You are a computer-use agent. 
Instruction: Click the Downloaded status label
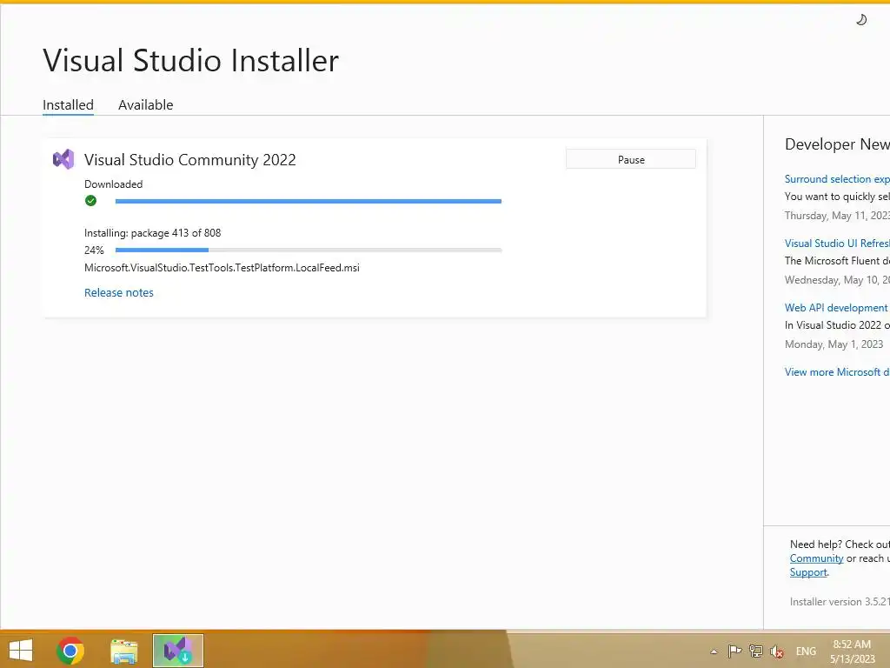[x=114, y=184]
